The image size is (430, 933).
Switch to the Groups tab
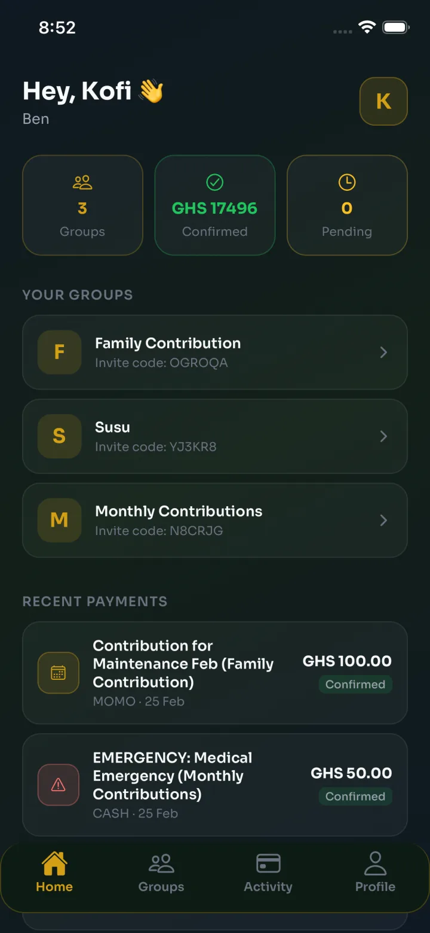pos(161,873)
